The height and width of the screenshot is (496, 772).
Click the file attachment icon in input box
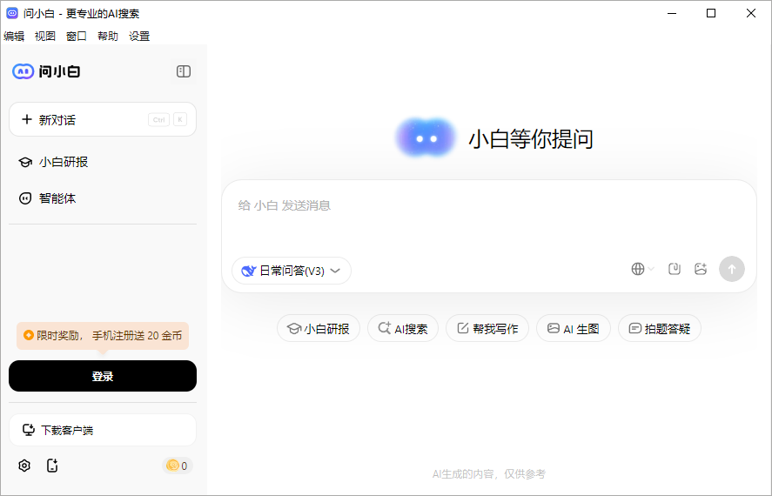(674, 270)
